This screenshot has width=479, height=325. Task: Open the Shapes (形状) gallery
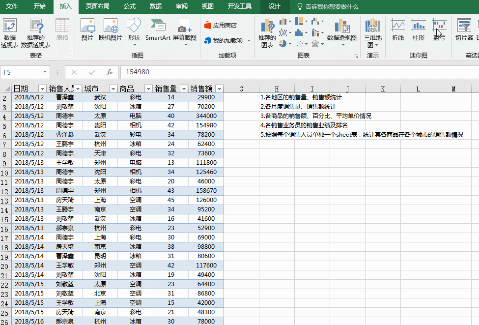coord(134,32)
